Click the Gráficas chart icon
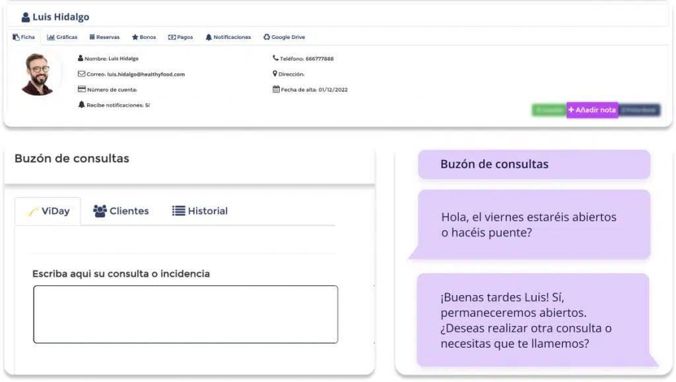The image size is (676, 382). pyautogui.click(x=50, y=37)
